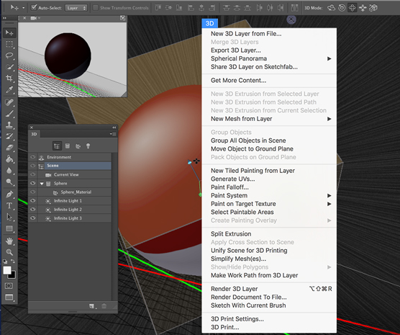This screenshot has height=335, width=400.
Task: Click the foreground color swatch
Action: (7, 270)
